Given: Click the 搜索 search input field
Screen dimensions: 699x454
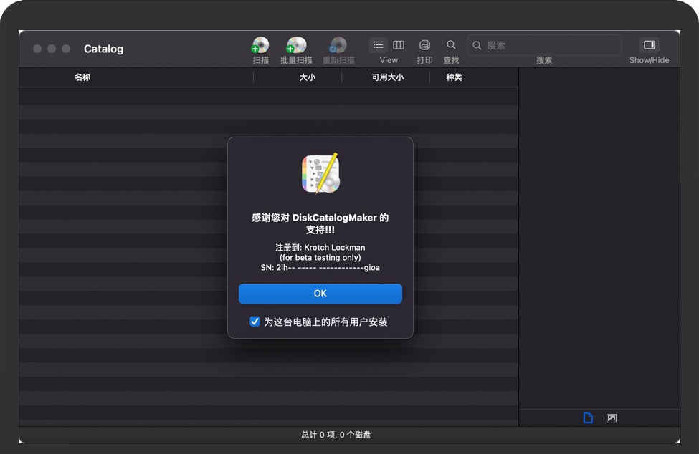Looking at the screenshot, I should point(544,45).
